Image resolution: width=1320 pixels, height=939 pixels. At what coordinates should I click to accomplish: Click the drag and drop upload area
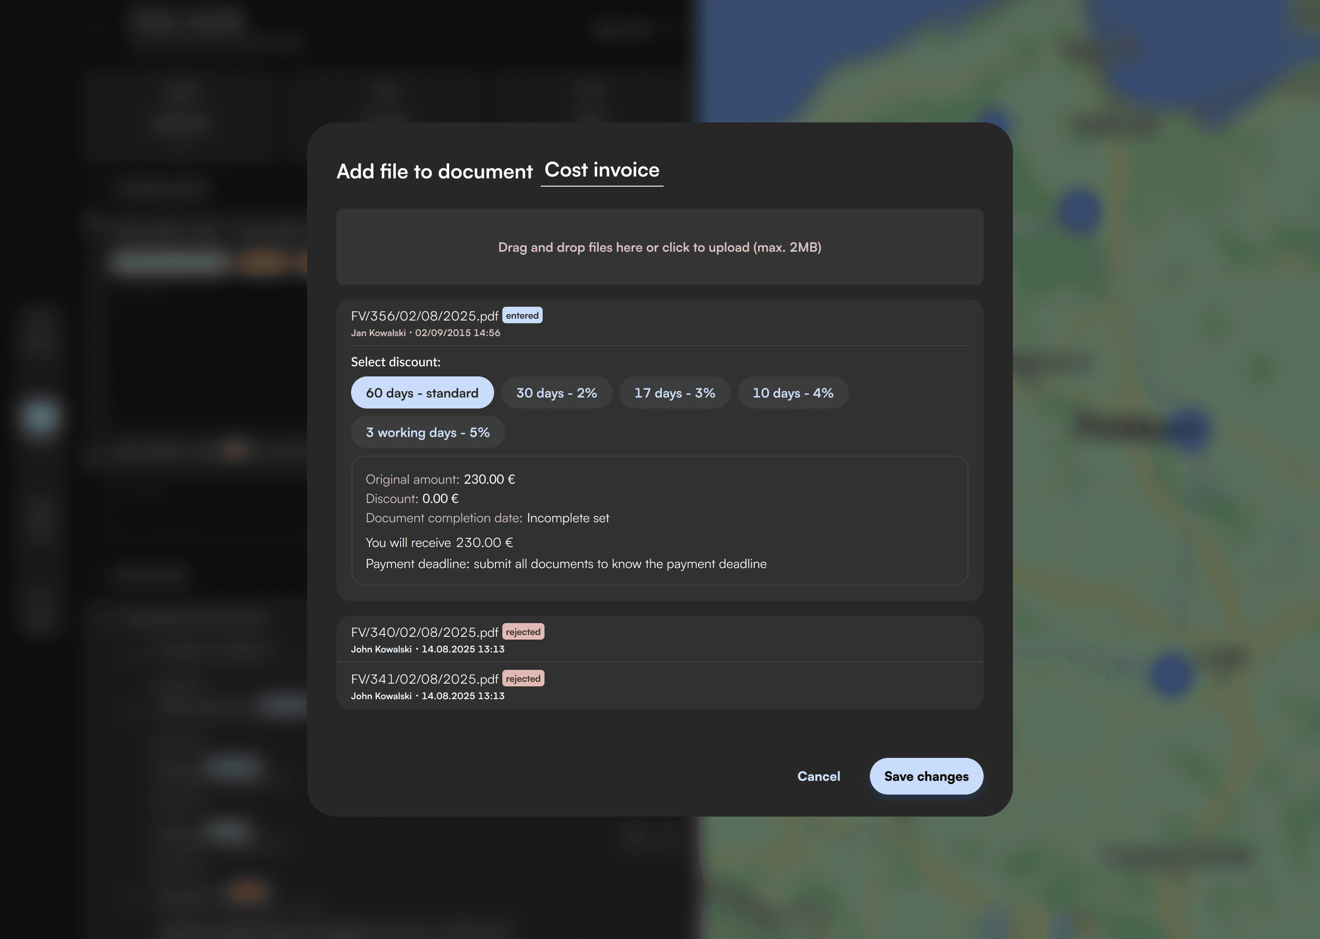click(x=660, y=247)
